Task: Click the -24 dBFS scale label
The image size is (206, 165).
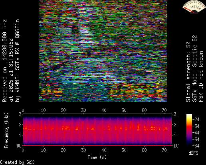Action: (196, 120)
